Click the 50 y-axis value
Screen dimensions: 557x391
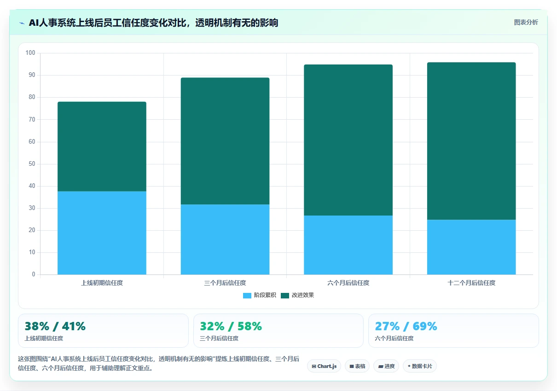pyautogui.click(x=32, y=164)
